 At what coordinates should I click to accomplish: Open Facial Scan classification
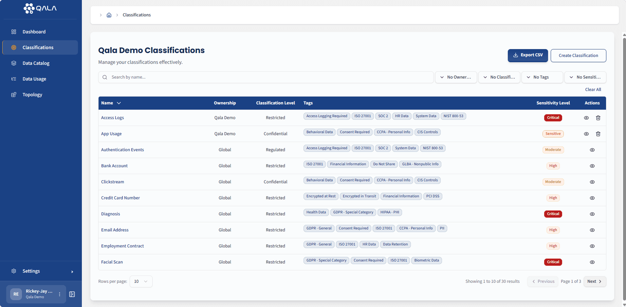point(112,262)
